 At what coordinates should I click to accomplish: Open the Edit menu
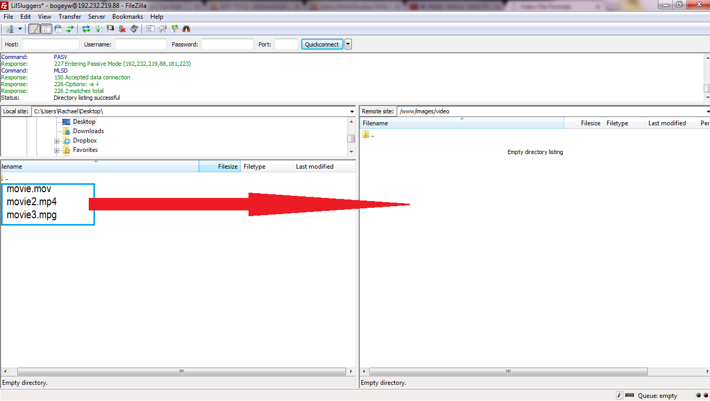click(26, 17)
